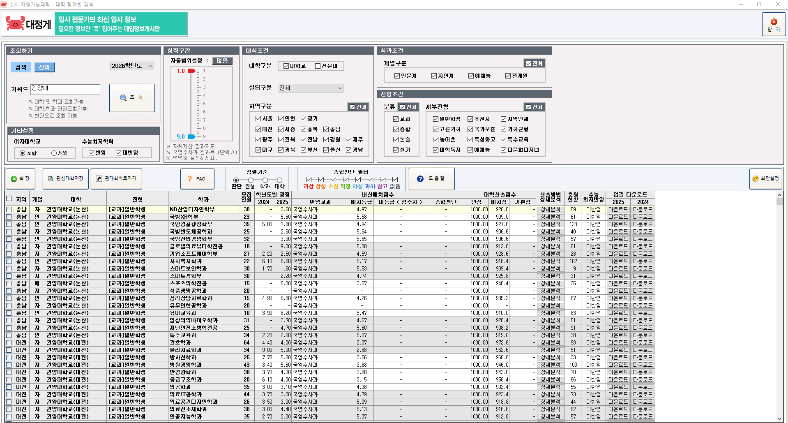Screen dimensions: 788x423
Task: Toggle 계열구분 전체 checkbox
Action: click(x=528, y=63)
